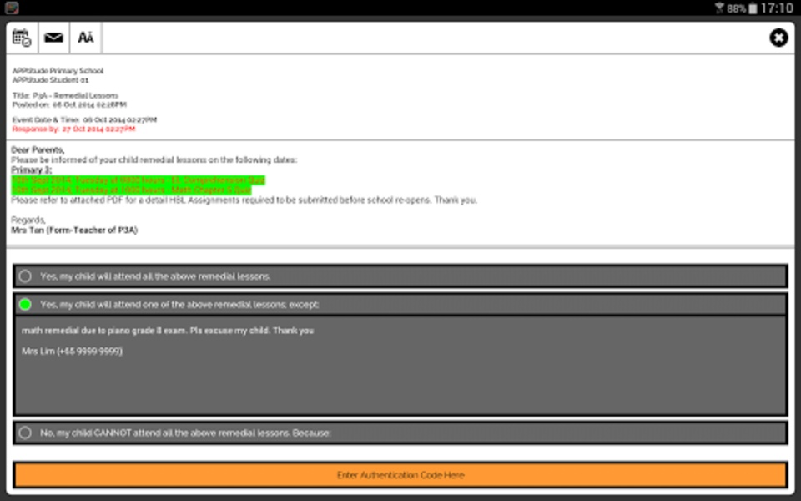The width and height of the screenshot is (801, 501).
Task: Close the notice with the X icon
Action: (x=778, y=38)
